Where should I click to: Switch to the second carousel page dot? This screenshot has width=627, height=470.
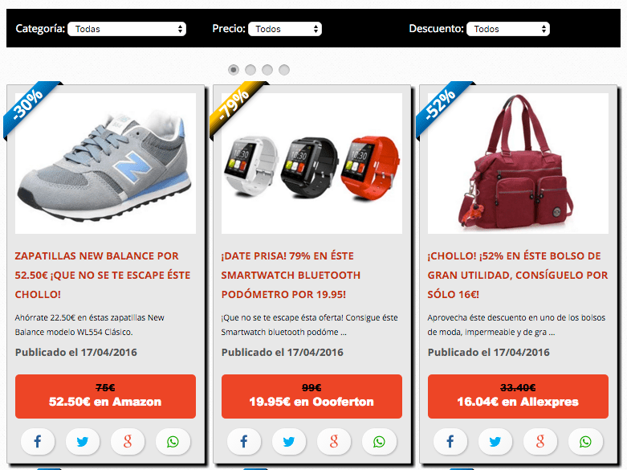[x=250, y=70]
